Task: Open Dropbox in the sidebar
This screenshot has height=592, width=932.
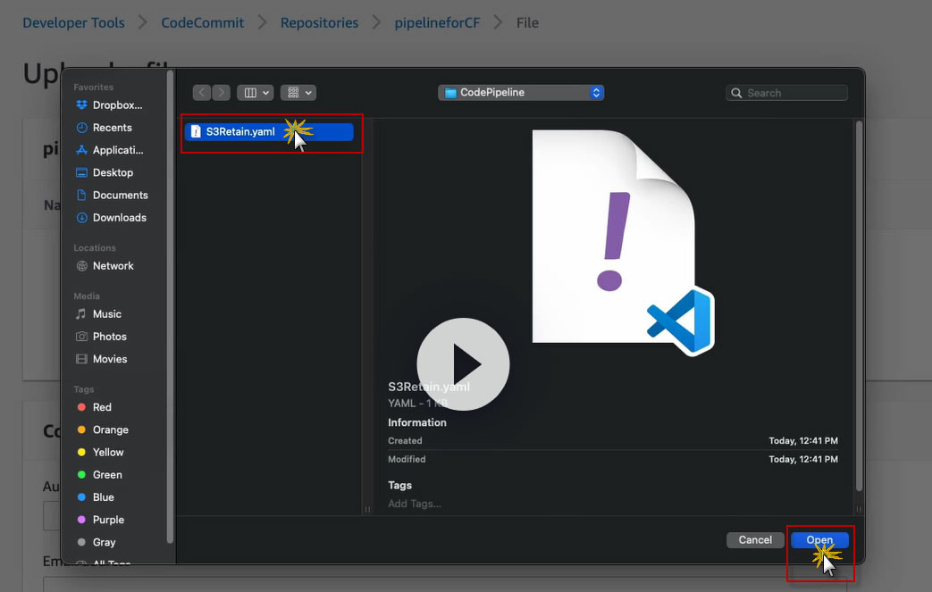Action: [x=109, y=105]
